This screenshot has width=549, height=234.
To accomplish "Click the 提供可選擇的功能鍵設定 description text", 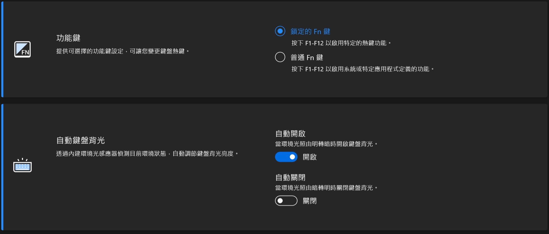I will tap(123, 51).
